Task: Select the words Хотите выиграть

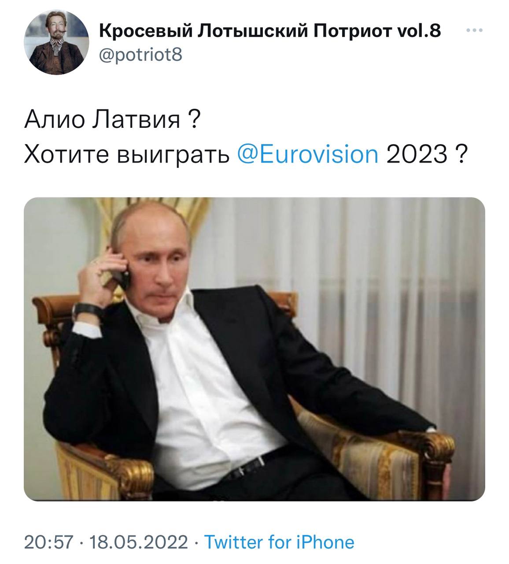Action: click(127, 155)
